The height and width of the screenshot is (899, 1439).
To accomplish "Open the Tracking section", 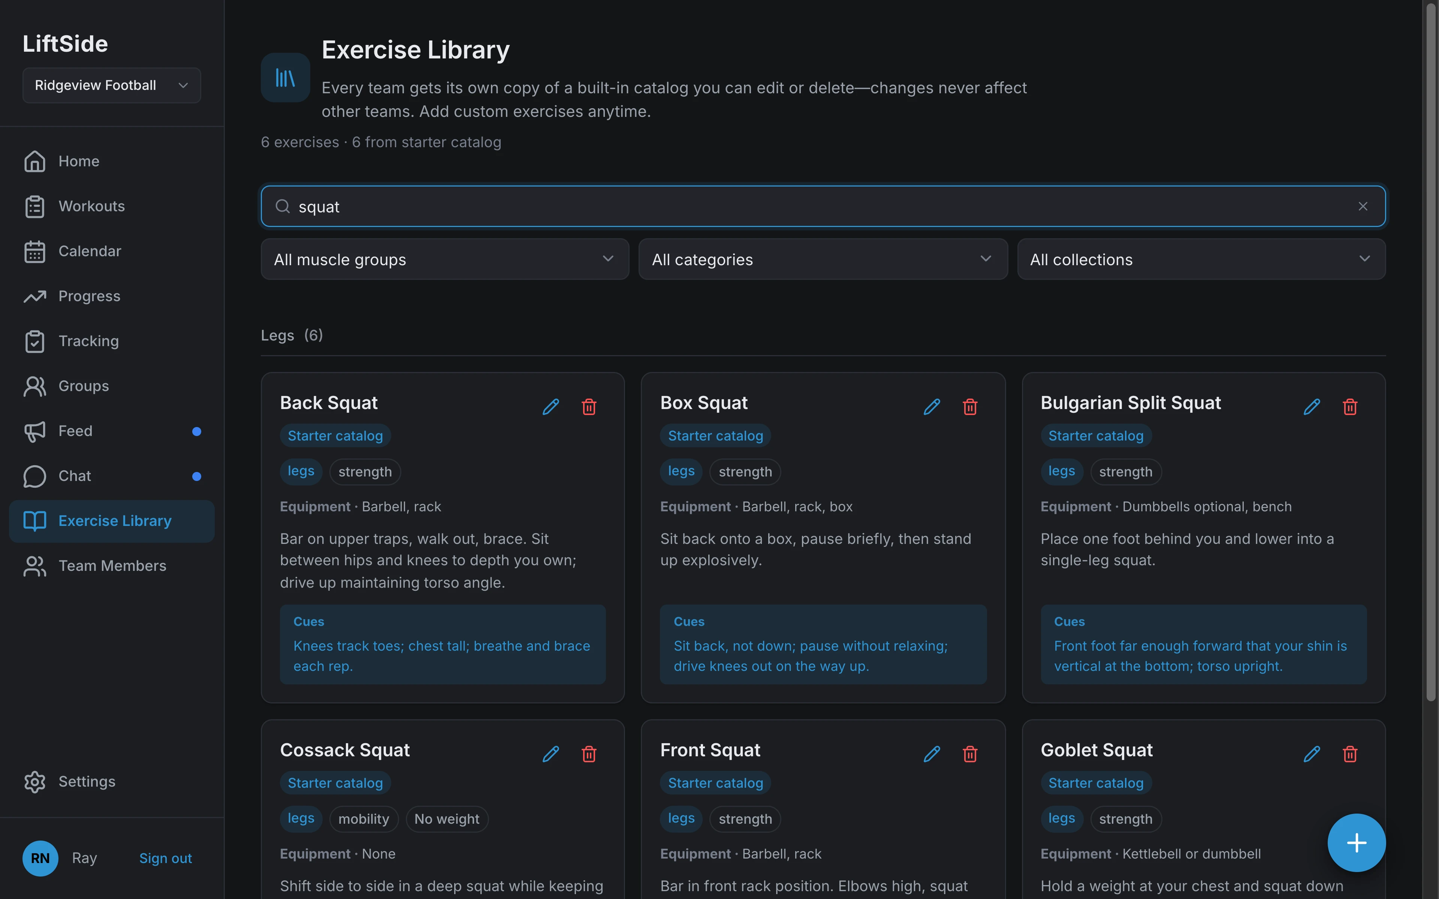I will pos(112,341).
